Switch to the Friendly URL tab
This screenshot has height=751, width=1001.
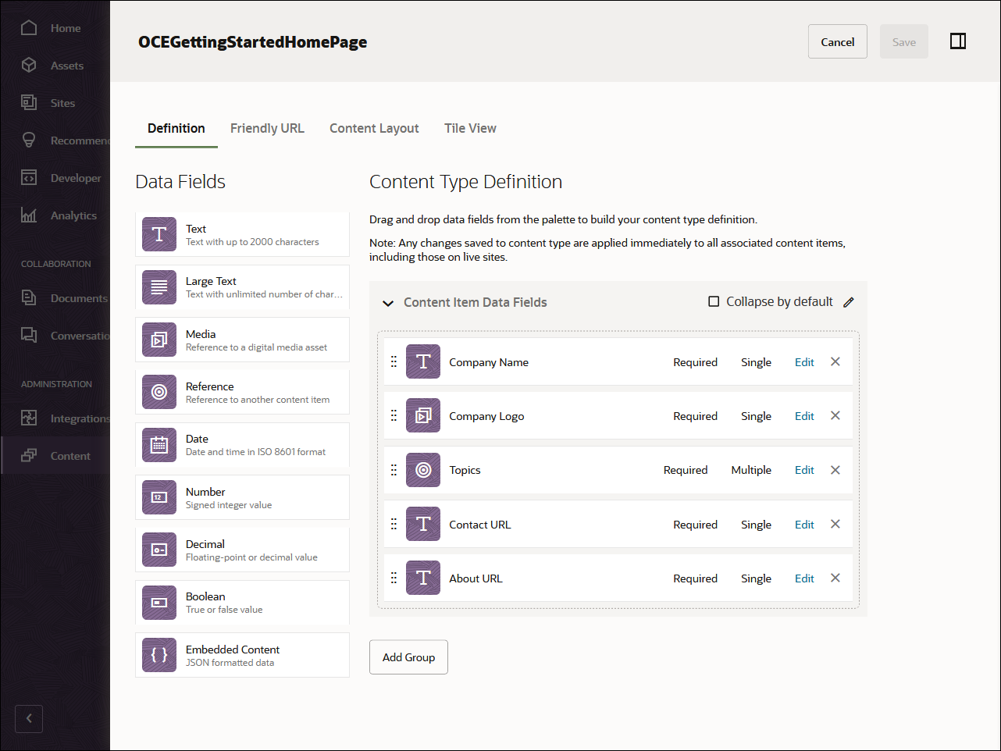click(267, 128)
